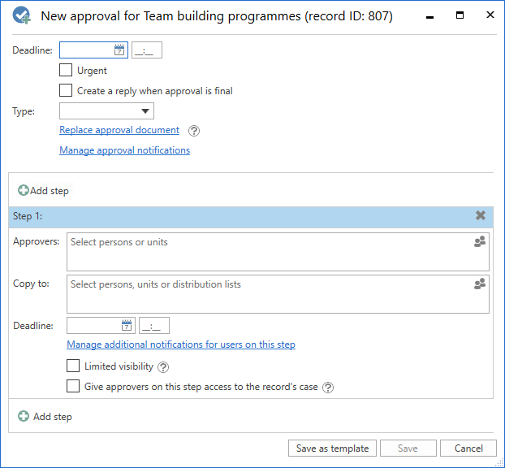Click the Approvers input field

click(268, 251)
